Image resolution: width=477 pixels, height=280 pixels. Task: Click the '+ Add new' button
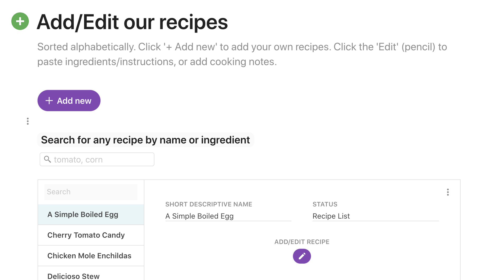(69, 101)
